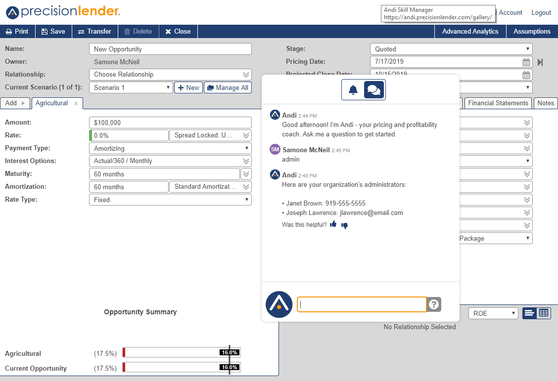
Task: Click the Account link
Action: [511, 12]
